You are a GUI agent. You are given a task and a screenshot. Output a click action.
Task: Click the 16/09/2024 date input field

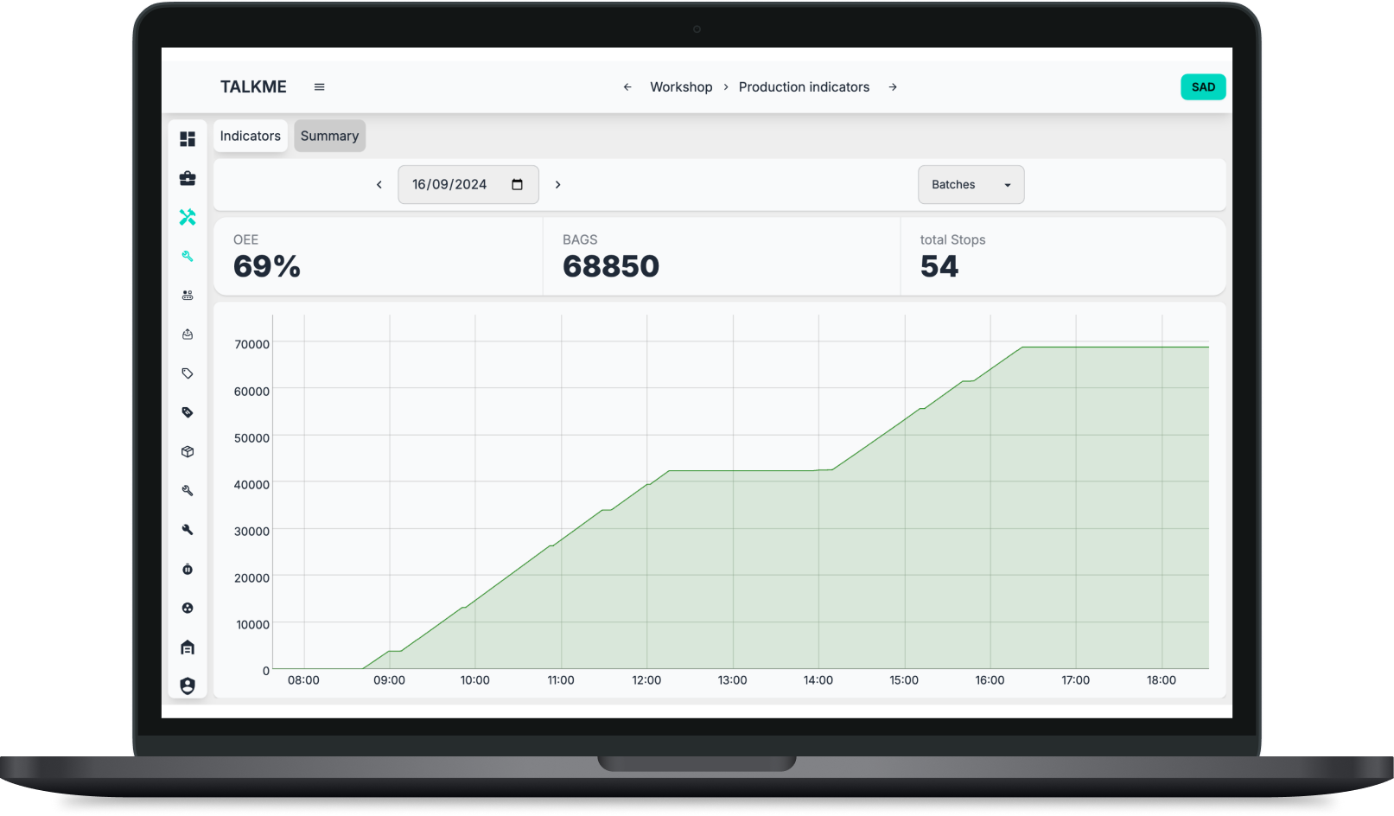450,185
